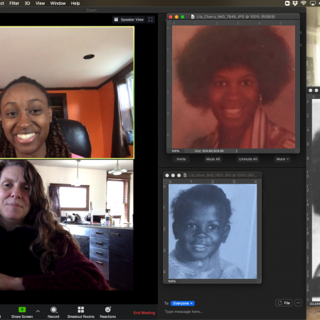Click the Lila_Mom_IMG_1601.JPG window title
The image size is (320, 320).
[x=223, y=176]
